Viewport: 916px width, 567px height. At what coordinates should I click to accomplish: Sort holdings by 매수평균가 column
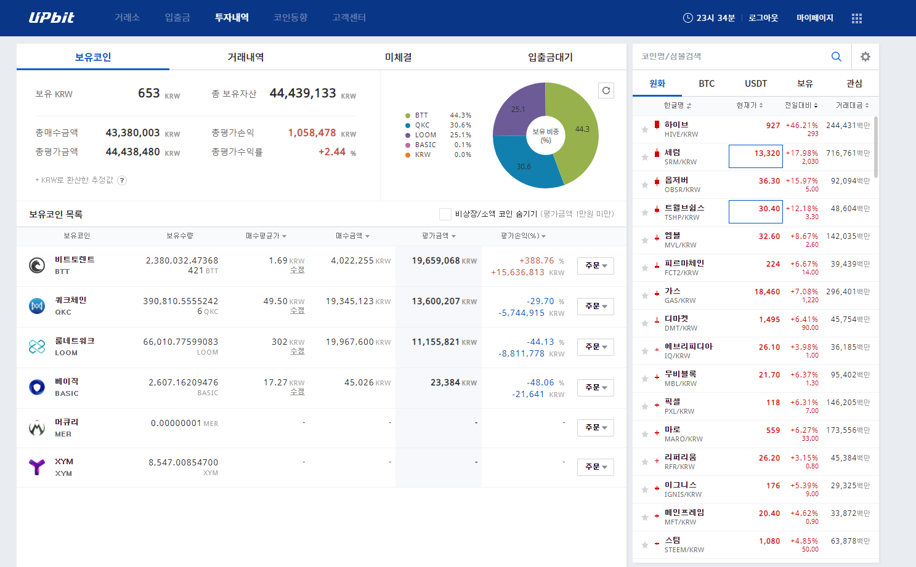pos(266,236)
